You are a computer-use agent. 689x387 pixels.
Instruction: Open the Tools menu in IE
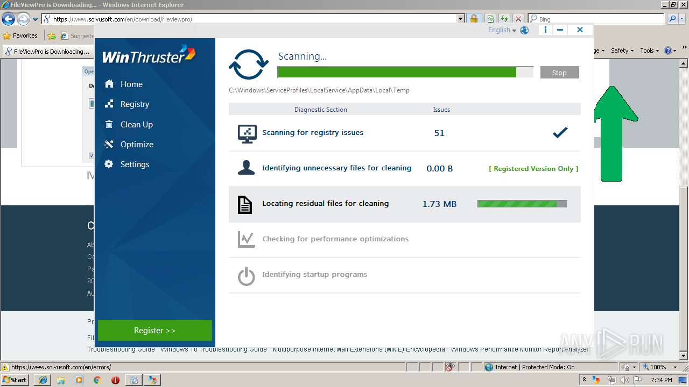coord(649,51)
